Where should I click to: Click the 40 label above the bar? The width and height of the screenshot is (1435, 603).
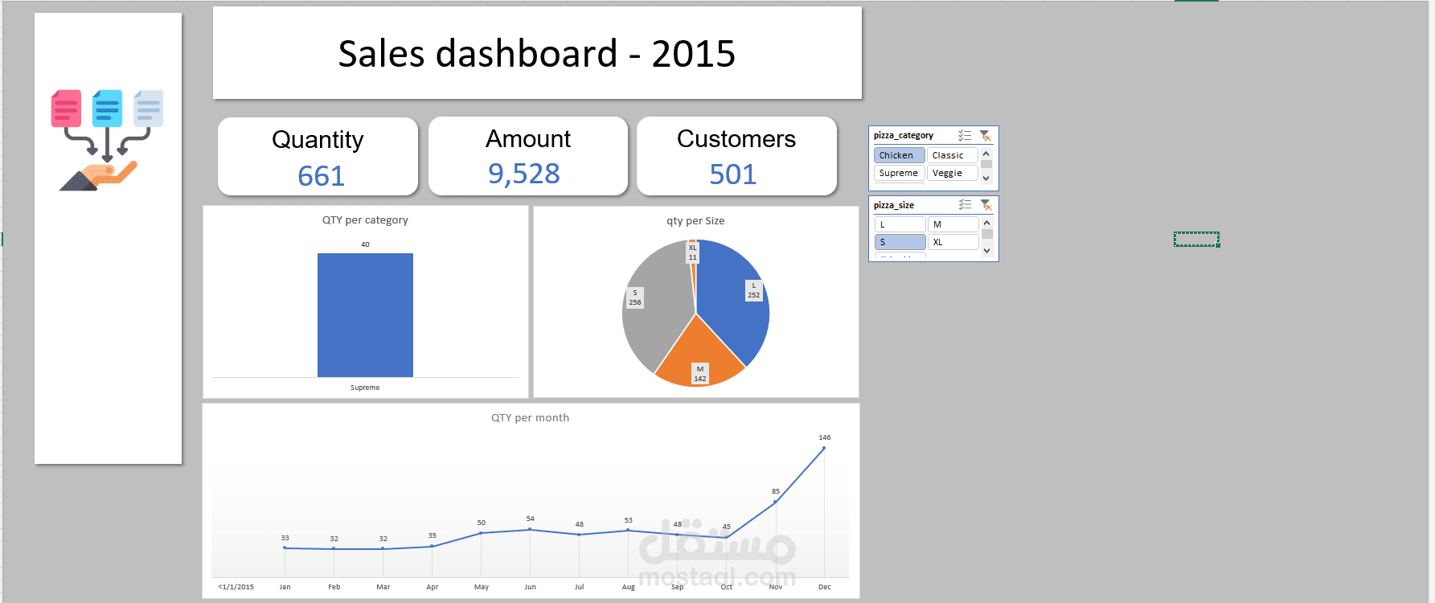(x=365, y=244)
